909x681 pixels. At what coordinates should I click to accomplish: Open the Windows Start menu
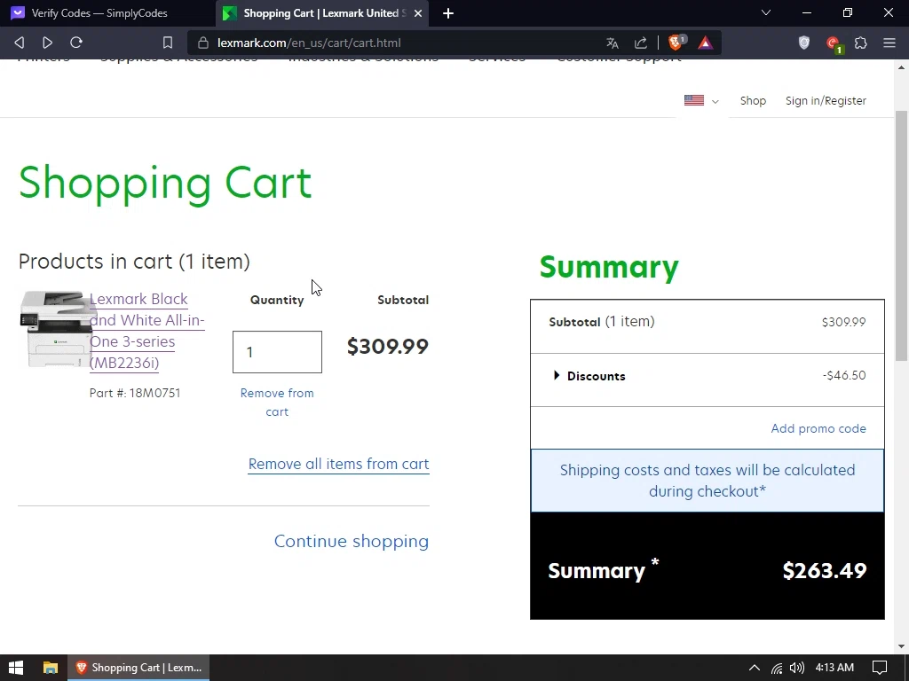point(16,668)
